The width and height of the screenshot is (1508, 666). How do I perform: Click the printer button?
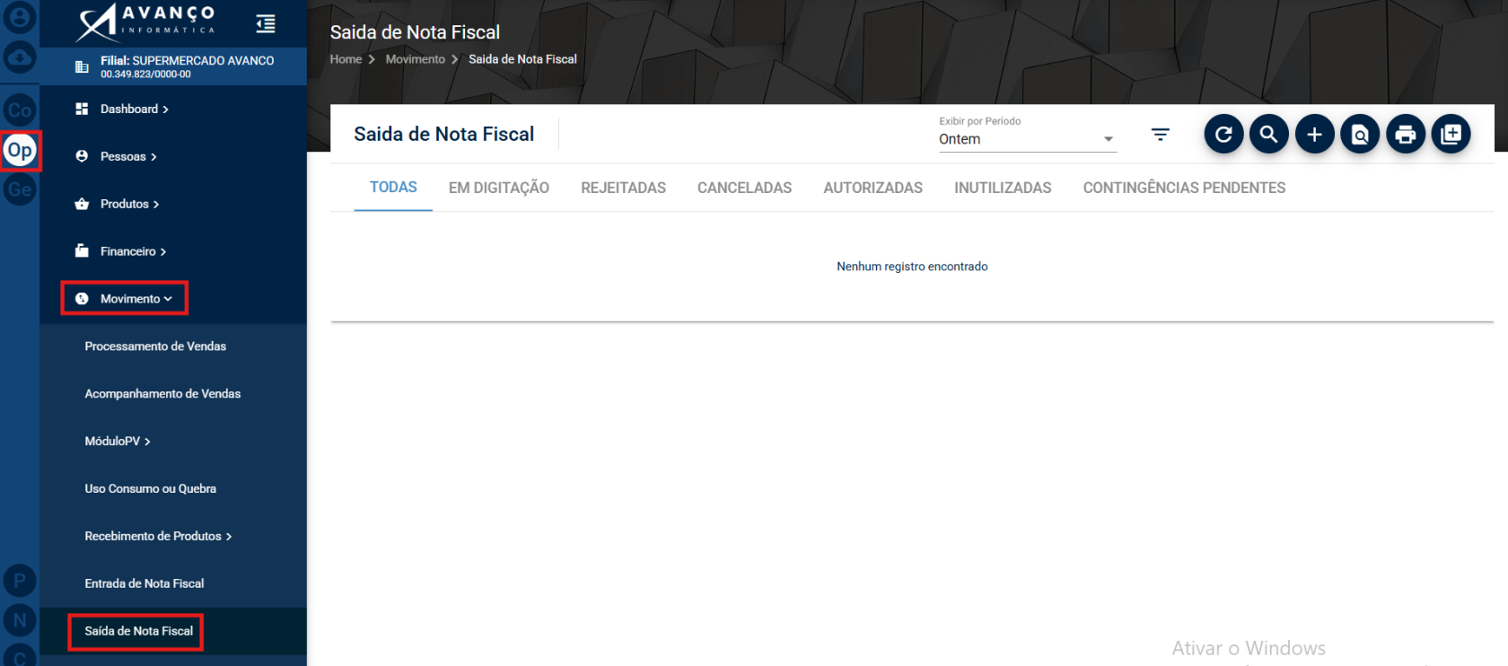(x=1406, y=135)
